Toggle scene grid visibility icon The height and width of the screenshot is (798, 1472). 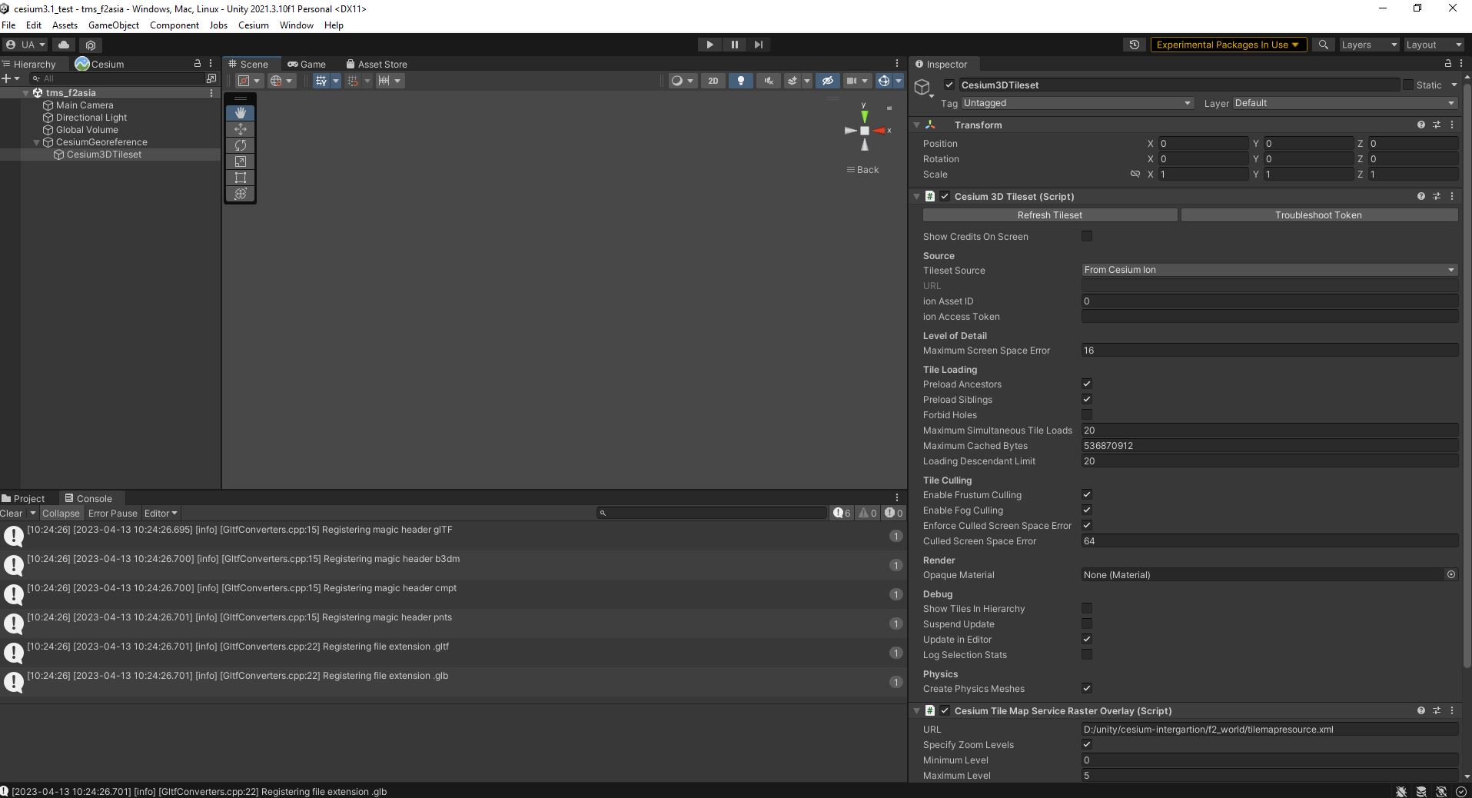pyautogui.click(x=321, y=81)
